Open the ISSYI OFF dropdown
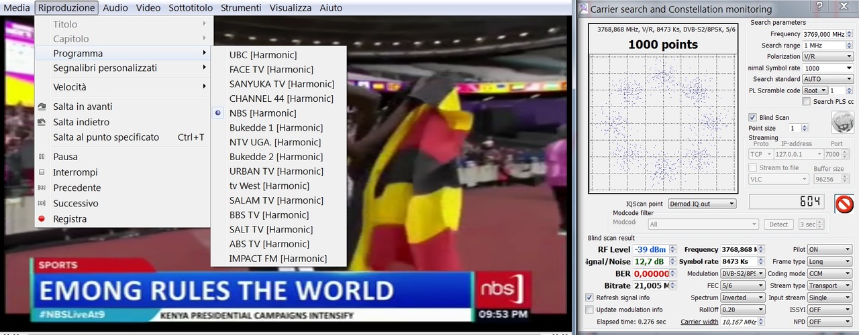The width and height of the screenshot is (859, 335). click(x=829, y=310)
